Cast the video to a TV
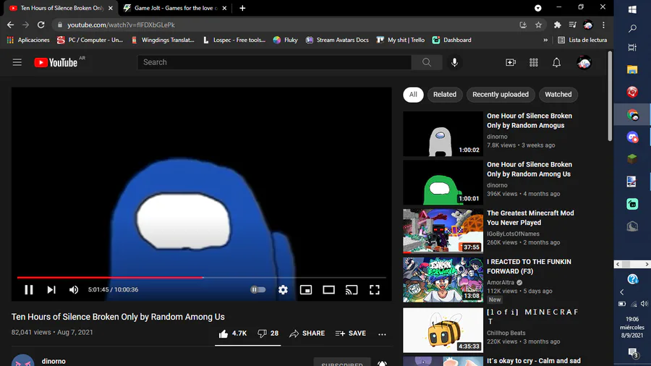This screenshot has height=366, width=651. click(352, 289)
